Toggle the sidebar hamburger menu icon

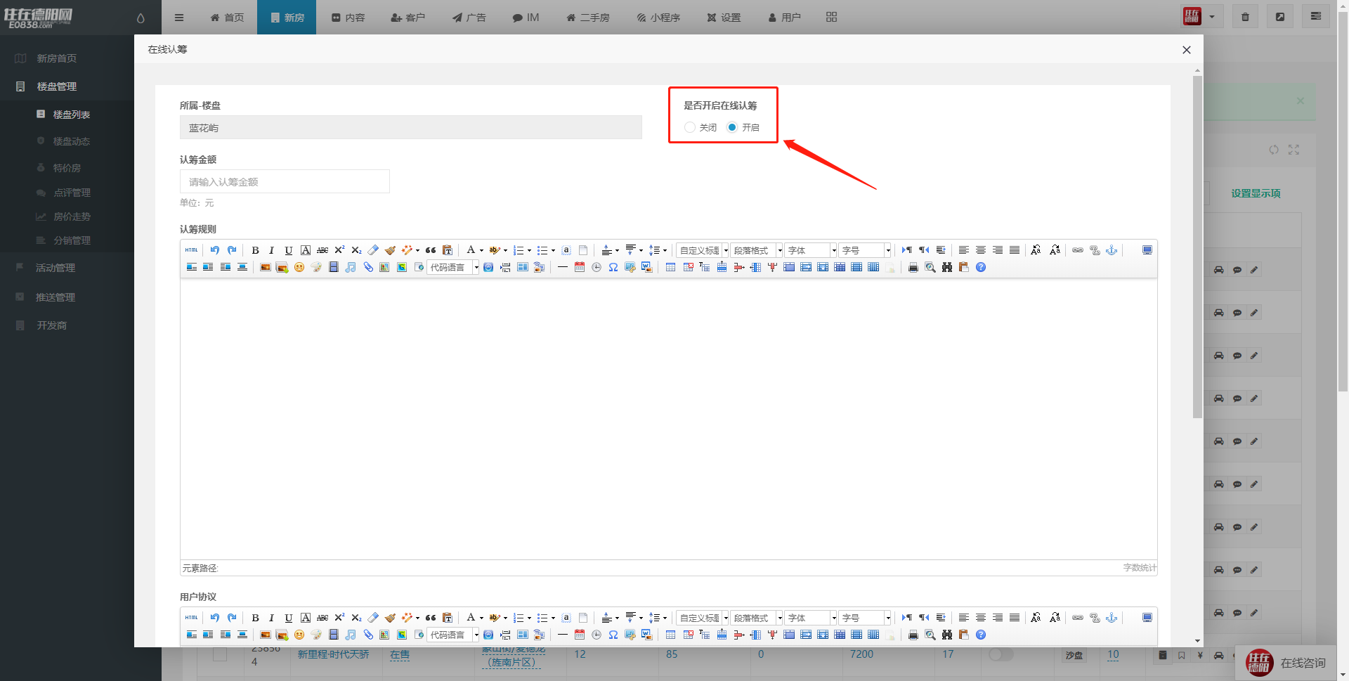tap(179, 18)
